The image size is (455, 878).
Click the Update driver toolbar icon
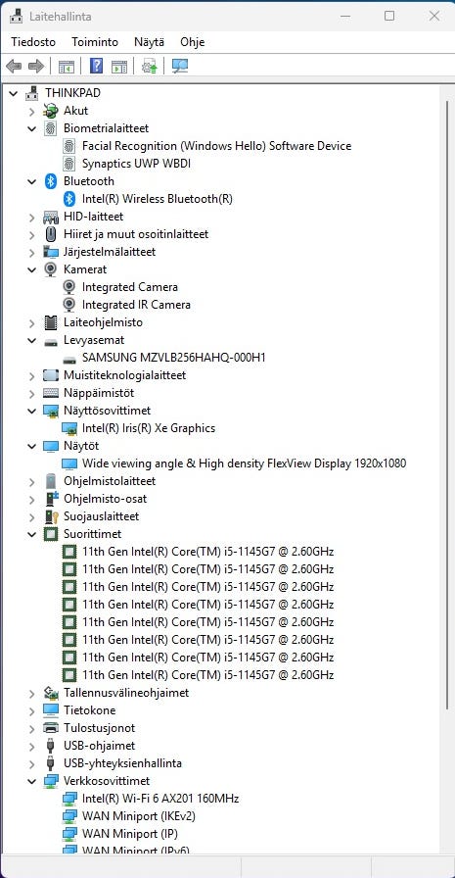[x=150, y=66]
